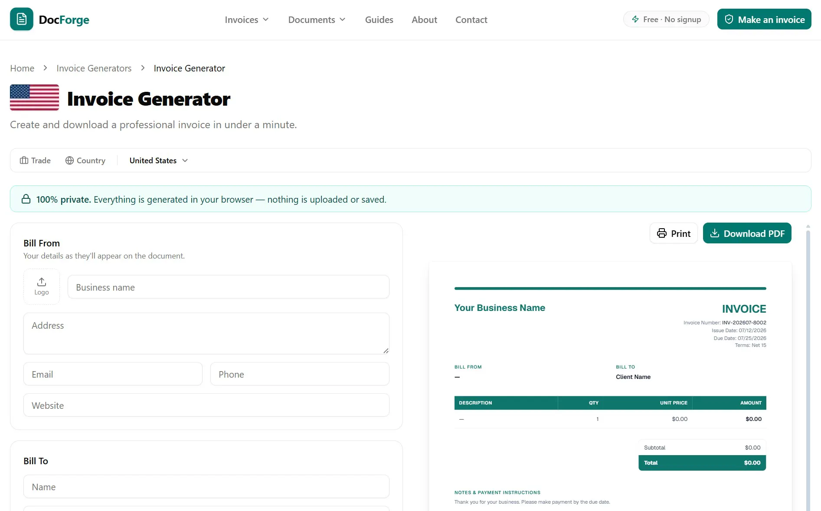Focus the Bill To Name field
Screen dimensions: 821x511
[x=206, y=486]
